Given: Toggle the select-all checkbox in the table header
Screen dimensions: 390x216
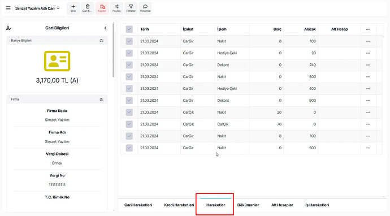Looking at the screenshot, I should click(129, 29).
